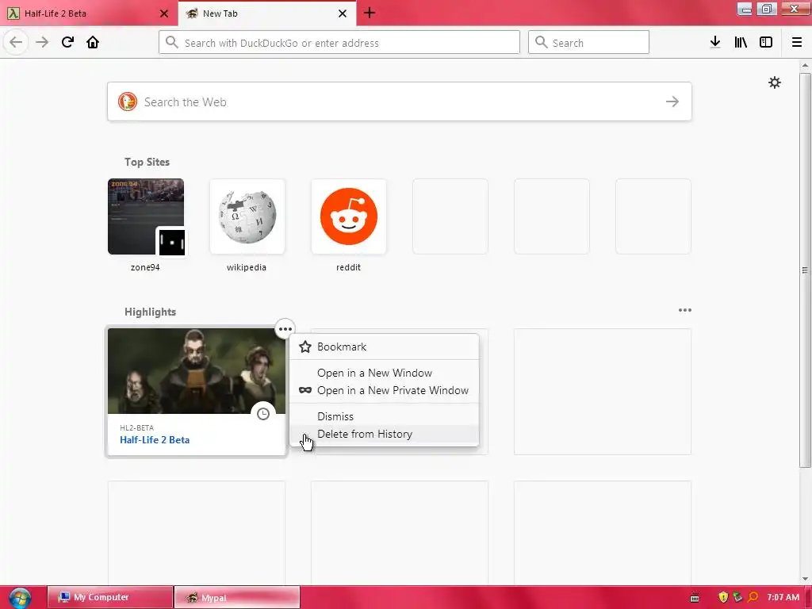Submit web search with arrow button

tap(672, 101)
